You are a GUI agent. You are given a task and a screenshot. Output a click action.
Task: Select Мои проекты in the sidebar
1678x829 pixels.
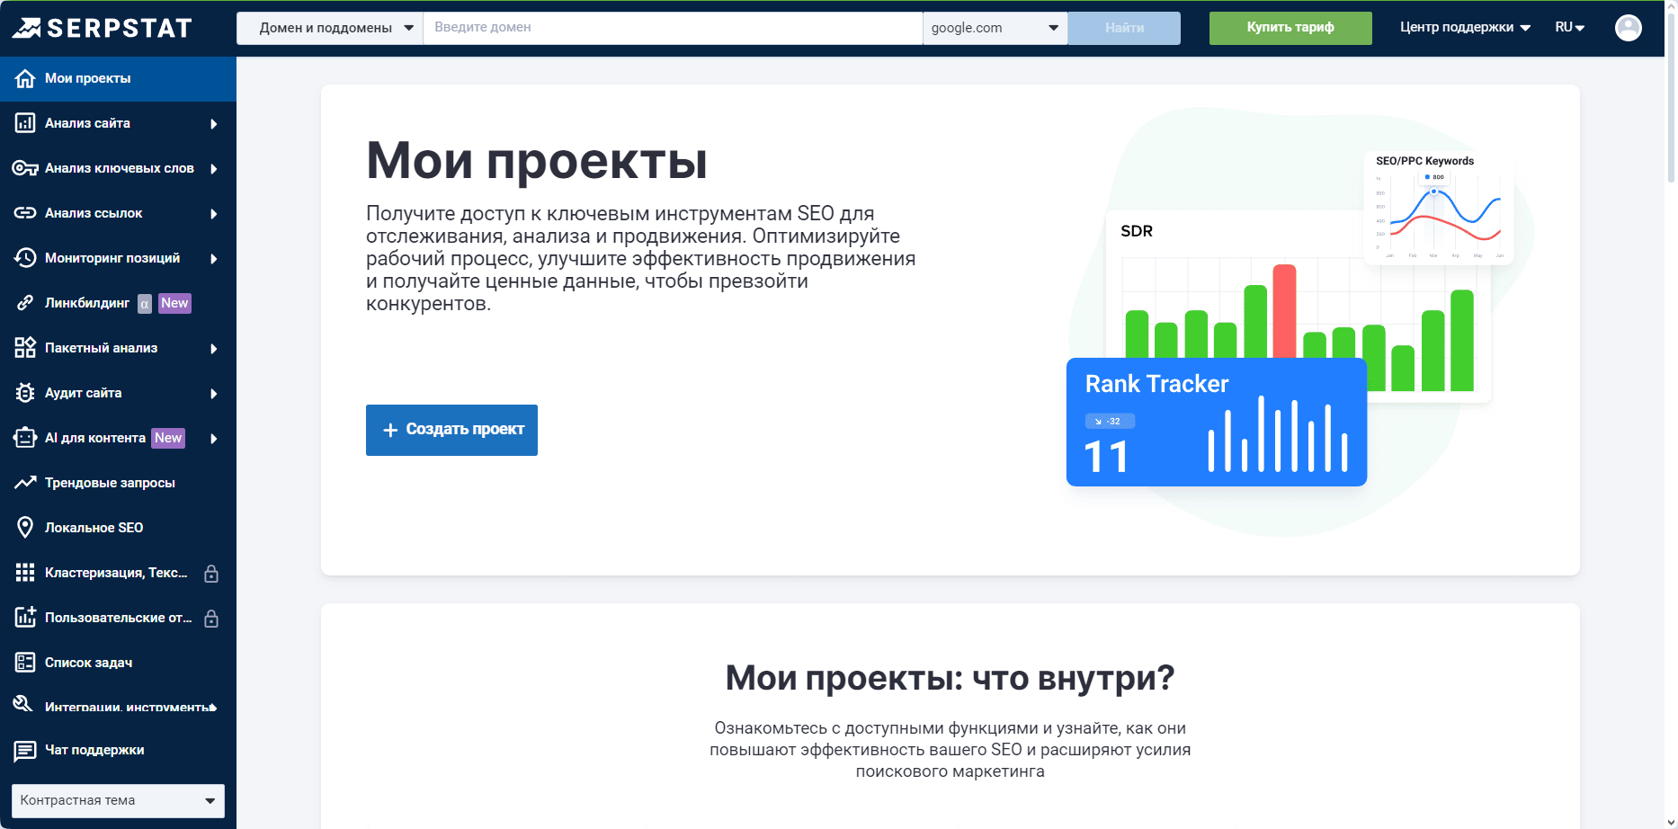click(x=88, y=78)
